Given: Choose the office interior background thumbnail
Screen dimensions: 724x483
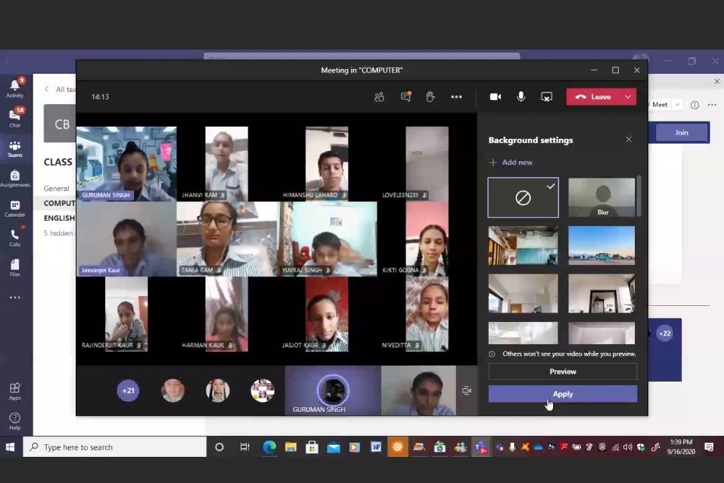Looking at the screenshot, I should coord(523,246).
